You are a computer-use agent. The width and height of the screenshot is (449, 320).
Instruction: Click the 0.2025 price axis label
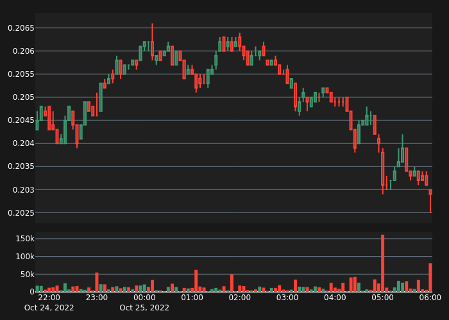21,213
